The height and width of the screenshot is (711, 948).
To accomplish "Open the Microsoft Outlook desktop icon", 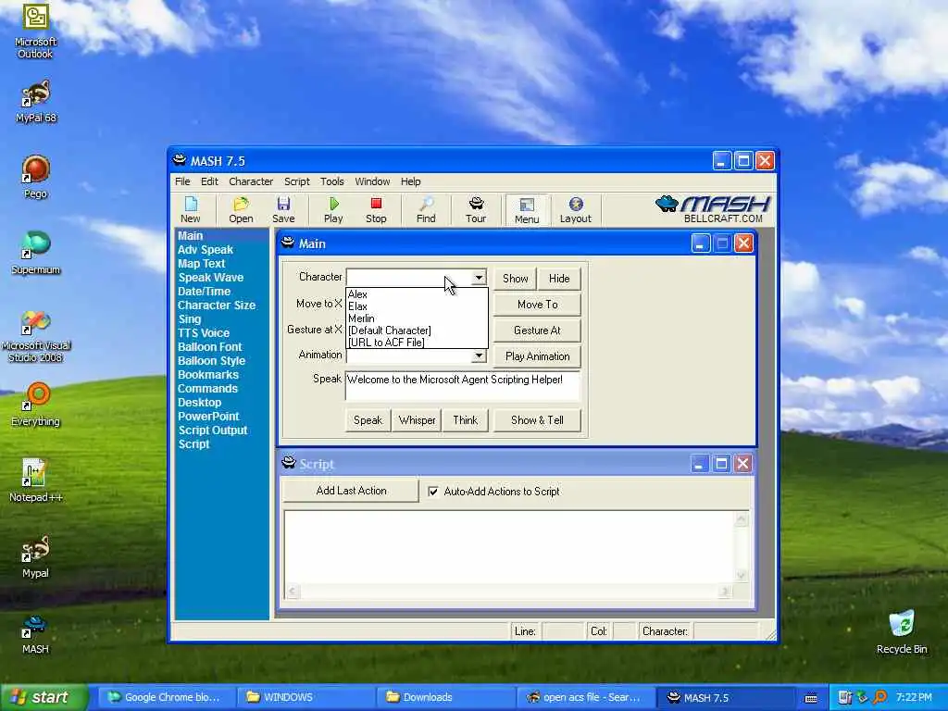I will 35,31.
